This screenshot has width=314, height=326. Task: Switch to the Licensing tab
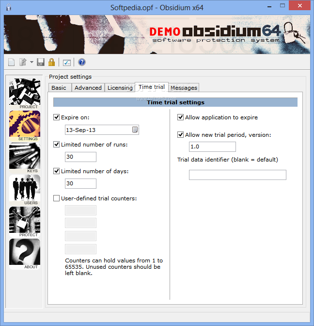pyautogui.click(x=120, y=88)
